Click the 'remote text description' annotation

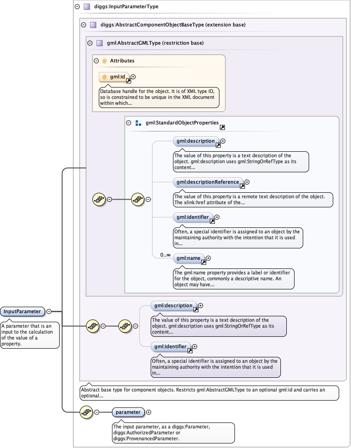(253, 200)
